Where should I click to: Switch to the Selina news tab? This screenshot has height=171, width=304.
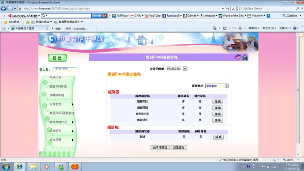coord(70,28)
